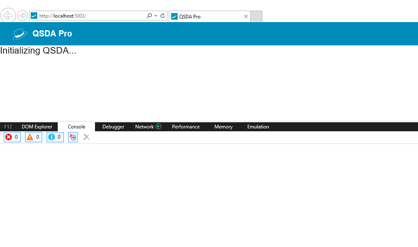The width and height of the screenshot is (418, 247).
Task: Click the Network green play indicator
Action: tap(158, 126)
